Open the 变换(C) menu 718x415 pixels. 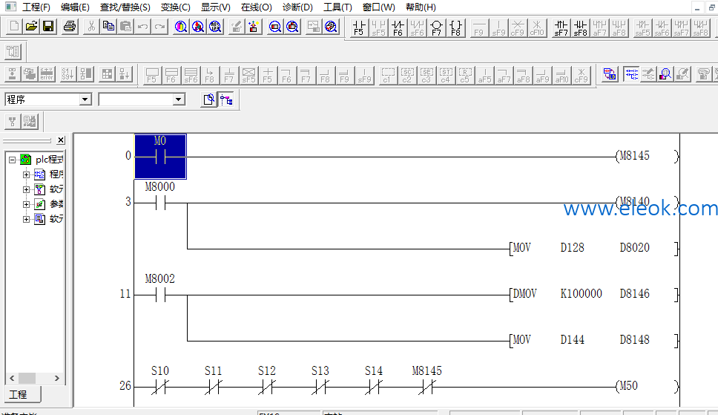[x=175, y=7]
